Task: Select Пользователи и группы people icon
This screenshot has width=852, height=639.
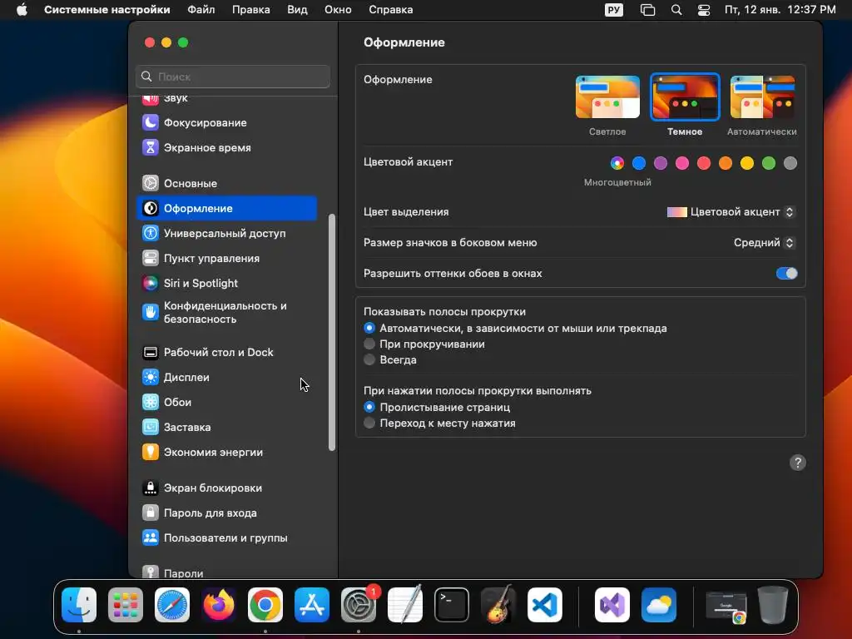Action: point(151,538)
